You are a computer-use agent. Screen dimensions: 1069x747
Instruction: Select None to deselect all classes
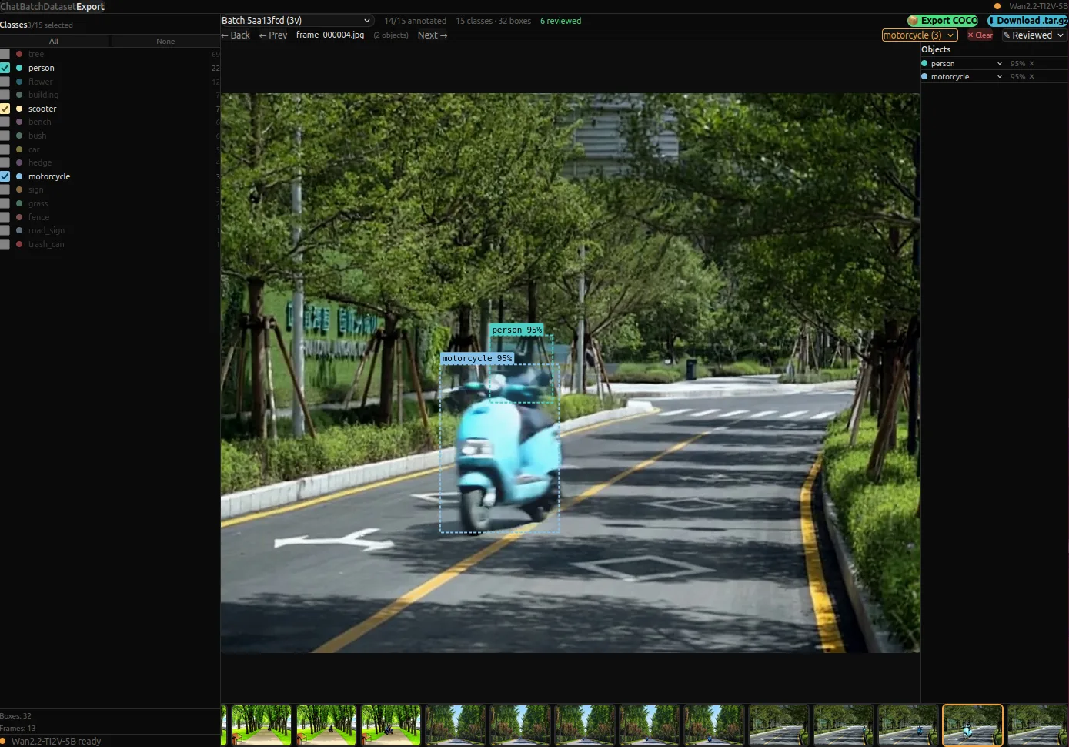coord(165,42)
